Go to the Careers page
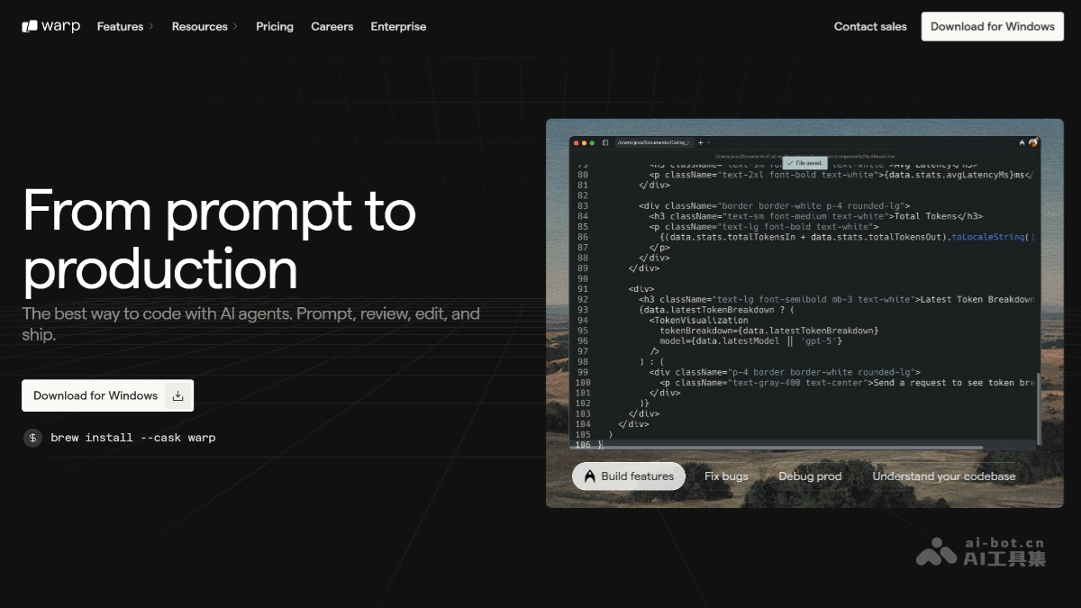This screenshot has height=608, width=1081. (332, 27)
